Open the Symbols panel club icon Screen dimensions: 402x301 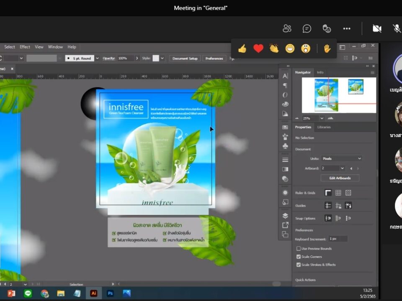(x=285, y=146)
